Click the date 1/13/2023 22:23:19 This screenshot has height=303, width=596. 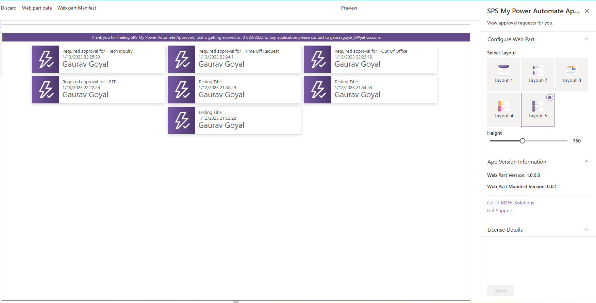click(353, 57)
